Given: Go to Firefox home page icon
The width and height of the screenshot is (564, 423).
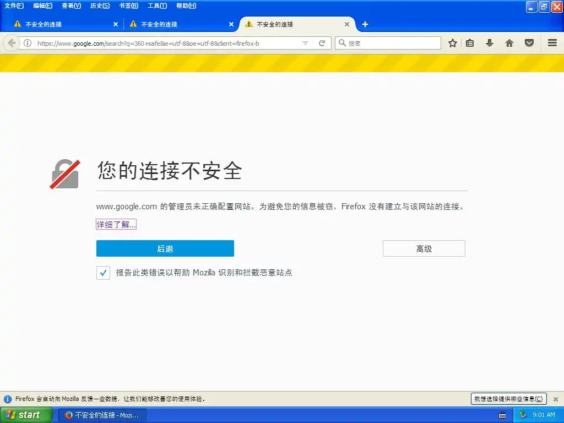Looking at the screenshot, I should (x=509, y=43).
